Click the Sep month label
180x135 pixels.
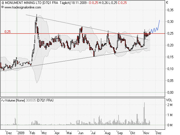[120, 133]
